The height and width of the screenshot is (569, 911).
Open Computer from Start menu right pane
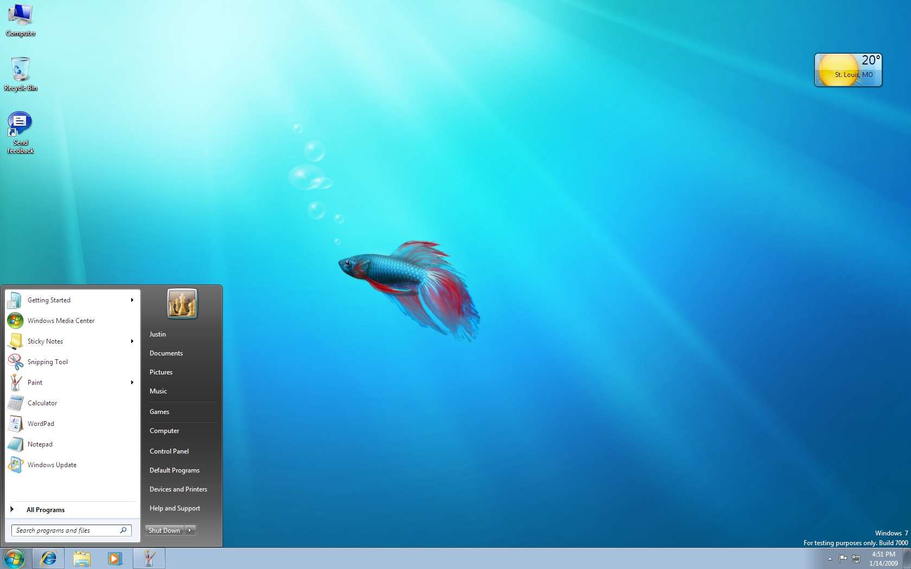(164, 431)
